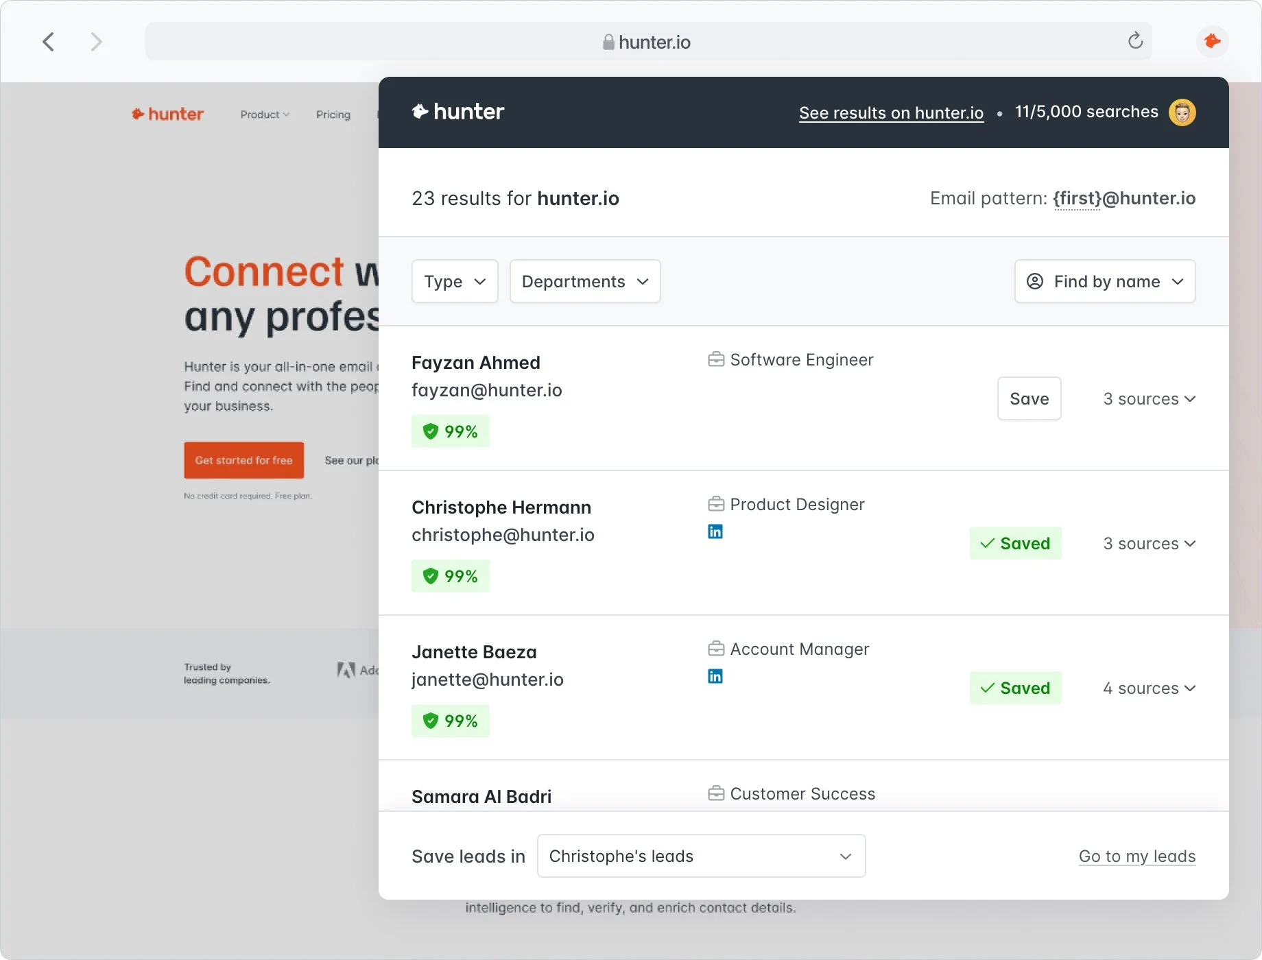
Task: Click the Hunter extension icon in the browser toolbar
Action: (1212, 41)
